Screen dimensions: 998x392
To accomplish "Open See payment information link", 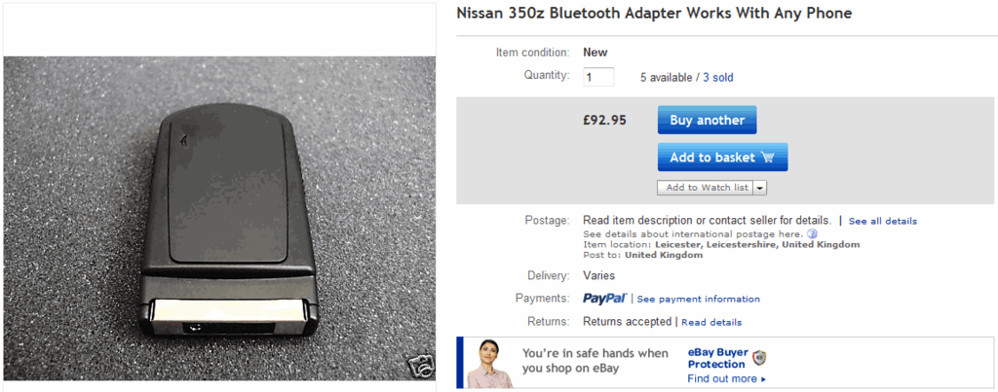I will [698, 300].
